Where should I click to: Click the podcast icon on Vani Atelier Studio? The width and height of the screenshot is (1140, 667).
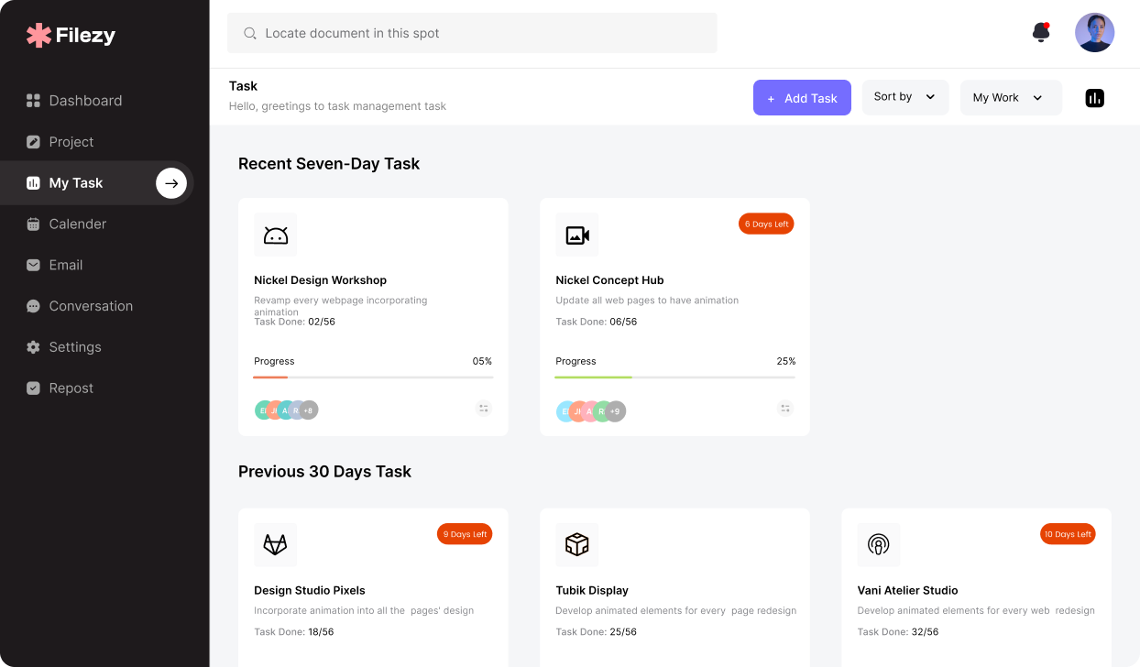[878, 545]
